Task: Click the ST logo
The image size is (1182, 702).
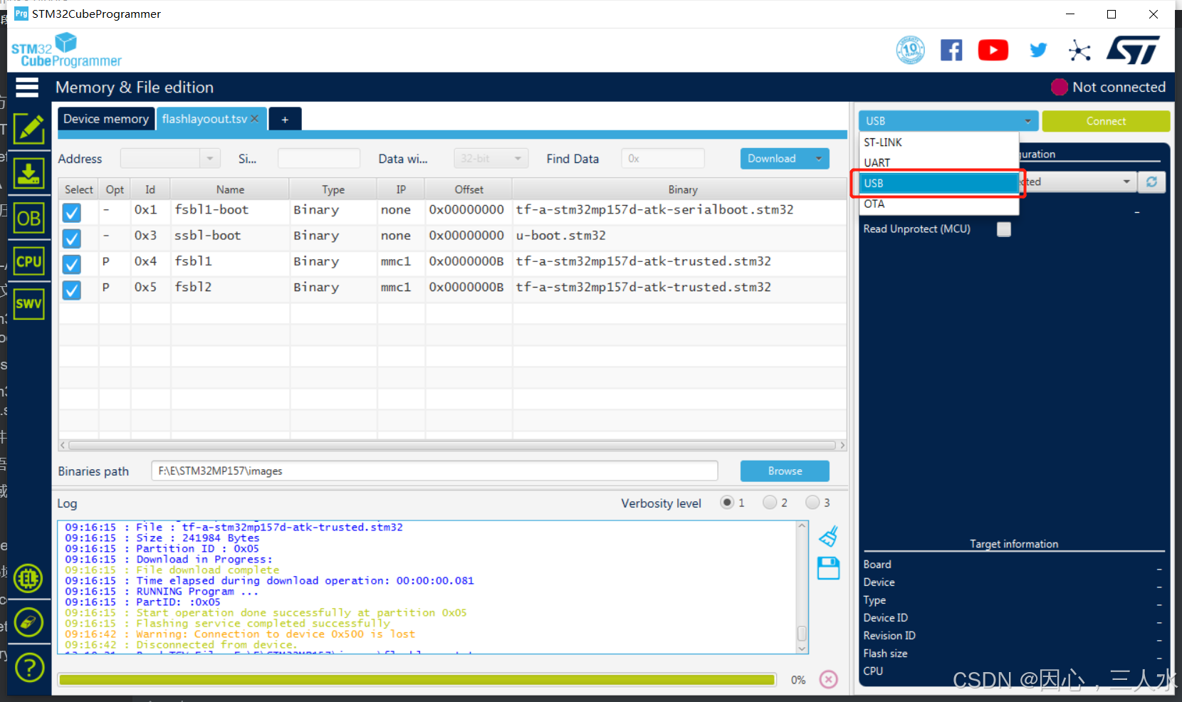Action: click(1133, 50)
